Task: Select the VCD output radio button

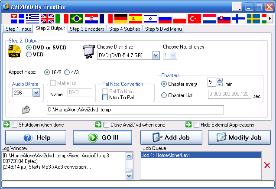Action: pos(29,55)
